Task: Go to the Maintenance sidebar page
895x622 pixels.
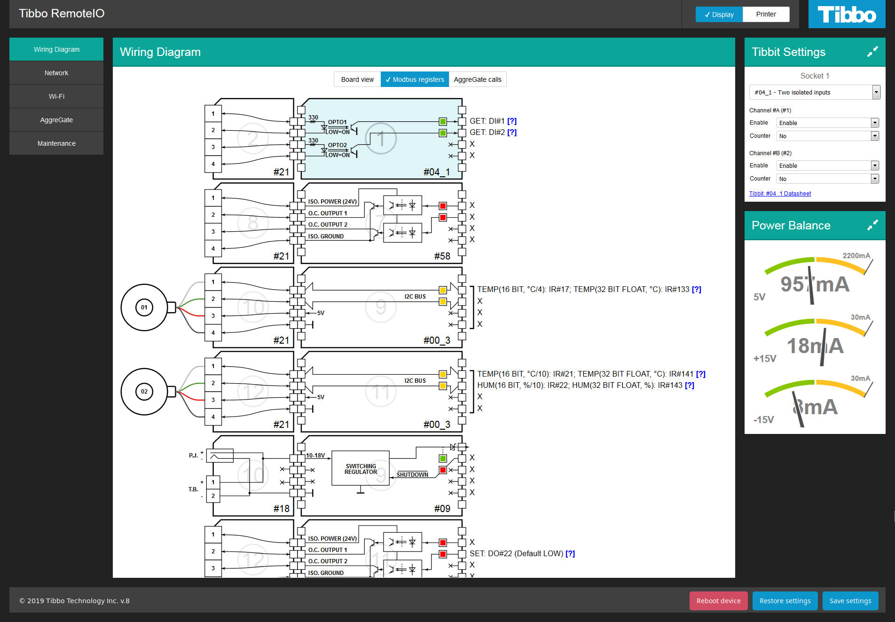Action: point(56,143)
